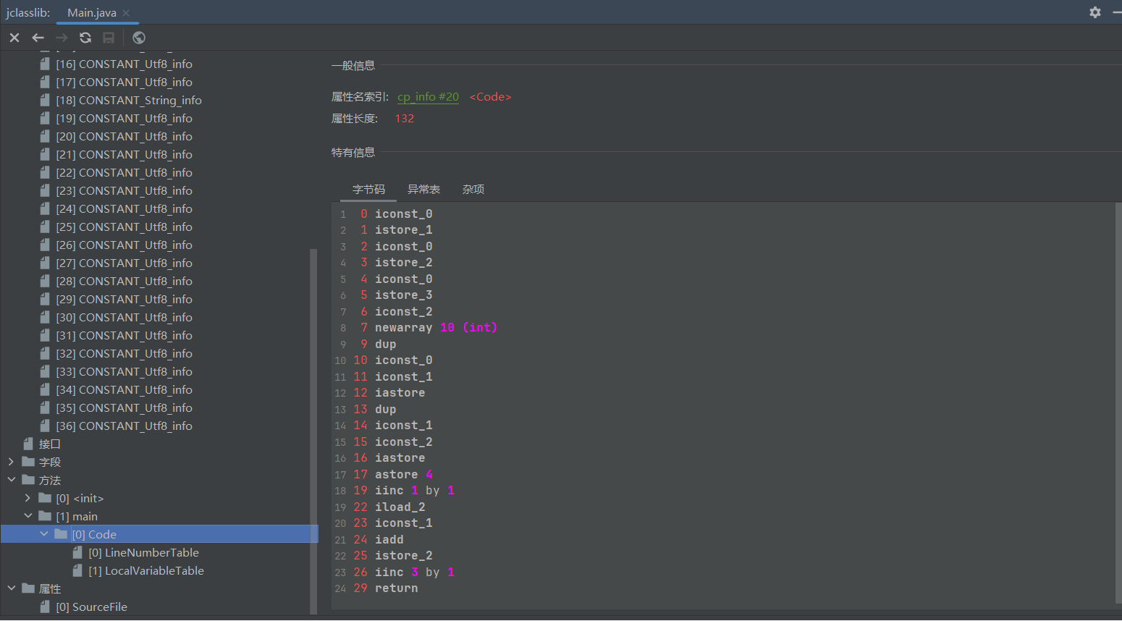Select [18] CONSTANT_String_info entry
The image size is (1122, 621).
[129, 100]
